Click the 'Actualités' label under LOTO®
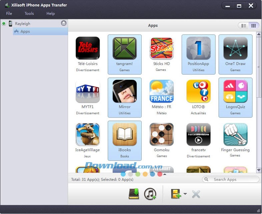 coord(198,113)
